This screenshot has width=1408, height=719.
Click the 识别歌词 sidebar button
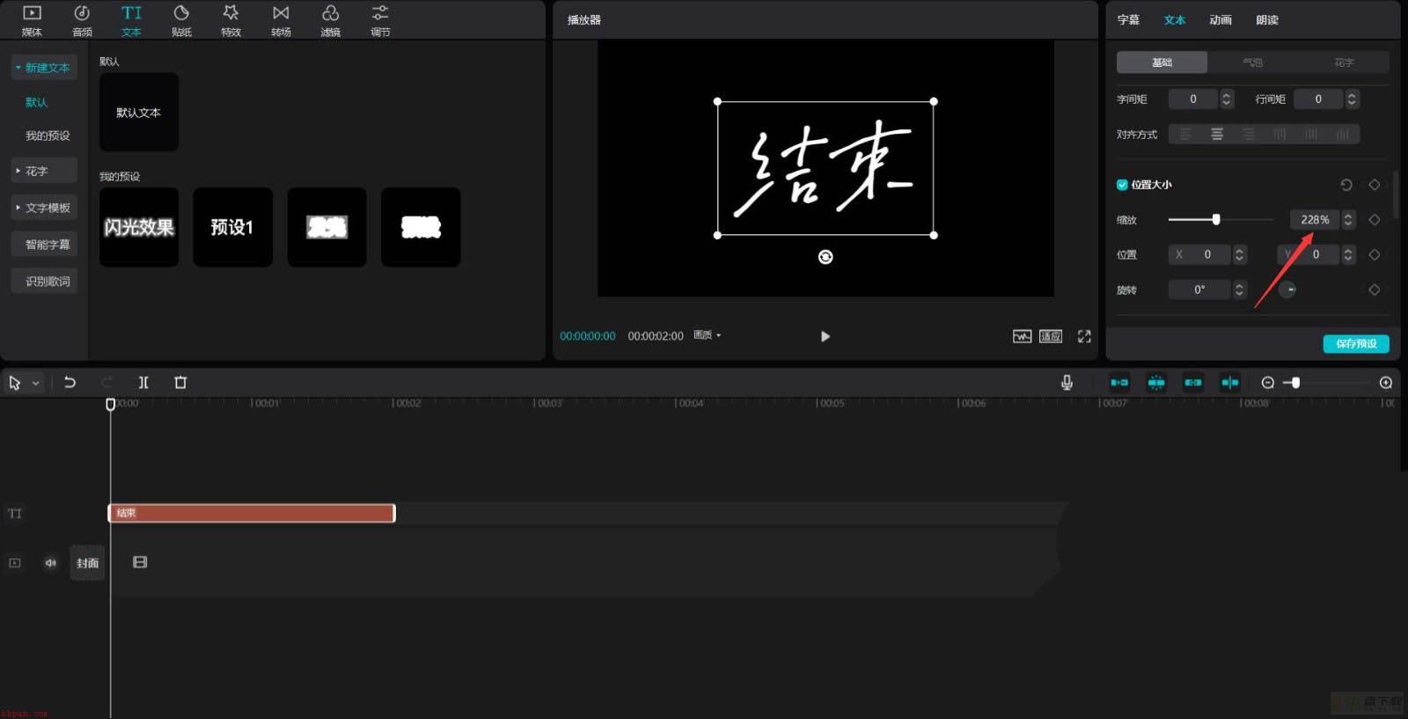pos(44,282)
